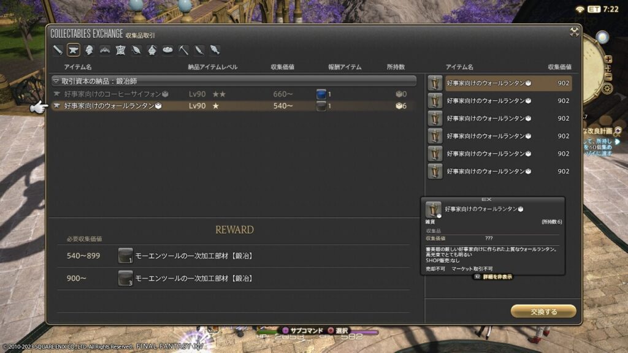This screenshot has height=353, width=628.
Task: Click the 選択 select hint
Action: click(x=338, y=330)
